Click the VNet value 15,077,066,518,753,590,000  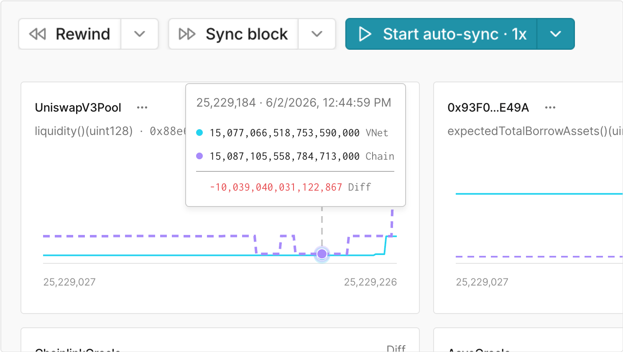pos(284,133)
